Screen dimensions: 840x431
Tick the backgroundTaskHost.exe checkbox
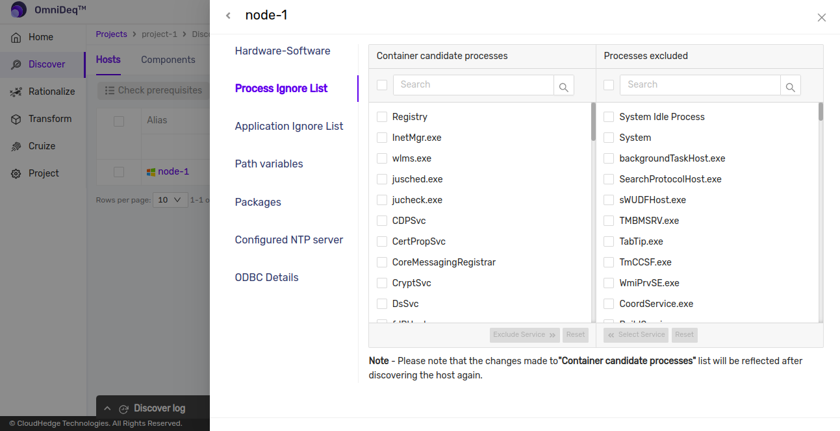click(609, 158)
